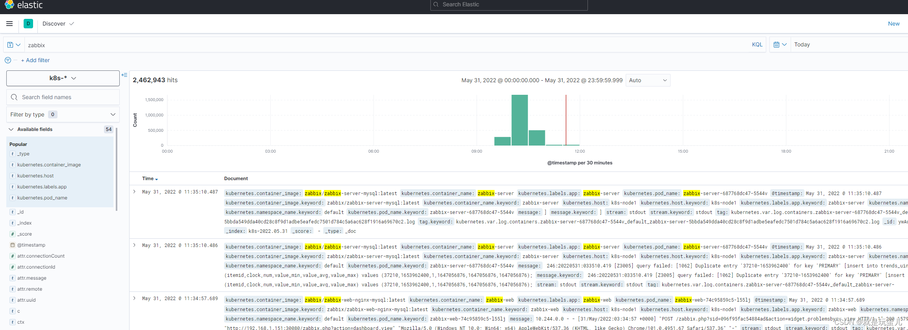Click the New link in the top bar
908x330 pixels.
pos(893,24)
